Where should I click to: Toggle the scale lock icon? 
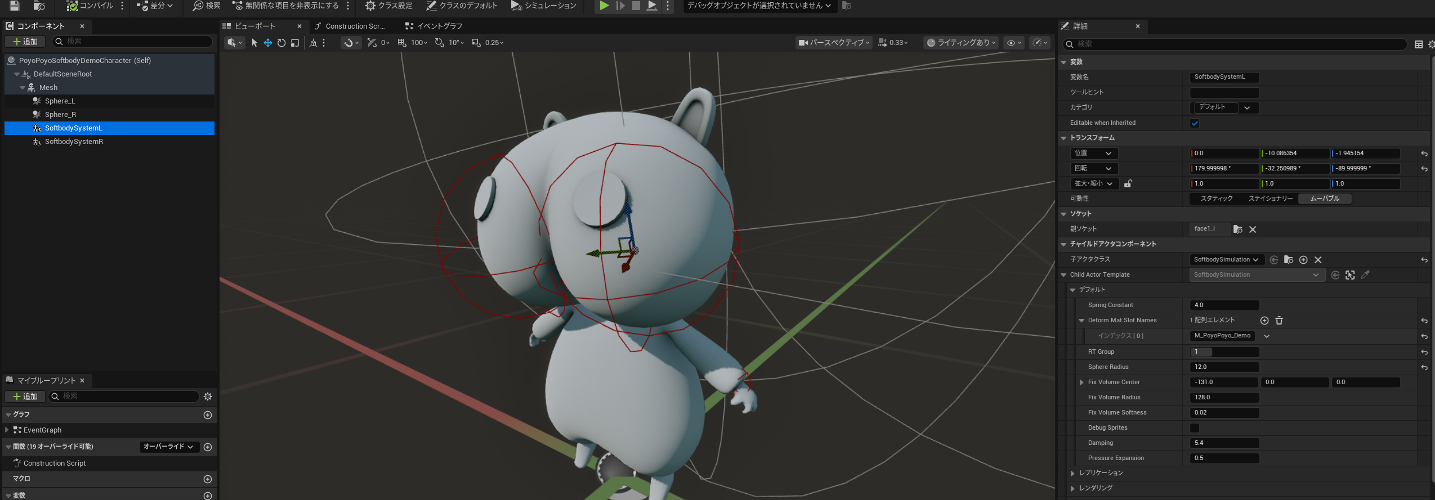1128,184
